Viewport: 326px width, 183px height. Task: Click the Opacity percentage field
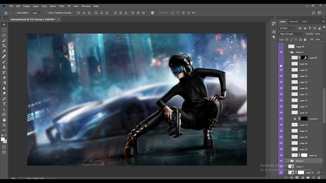click(x=318, y=34)
